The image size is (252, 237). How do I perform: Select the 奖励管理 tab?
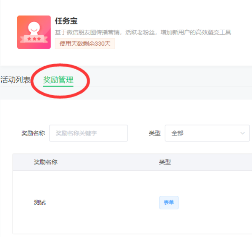(58, 80)
